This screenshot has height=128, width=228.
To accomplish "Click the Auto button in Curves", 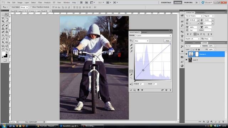I will 167,41.
